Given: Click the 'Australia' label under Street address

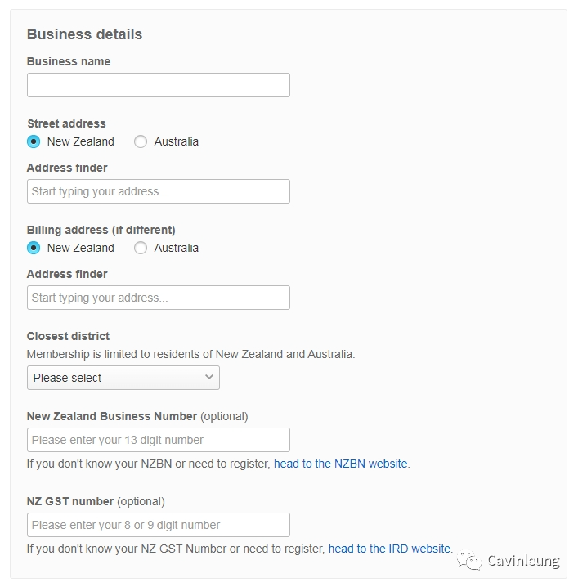Looking at the screenshot, I should click(177, 142).
